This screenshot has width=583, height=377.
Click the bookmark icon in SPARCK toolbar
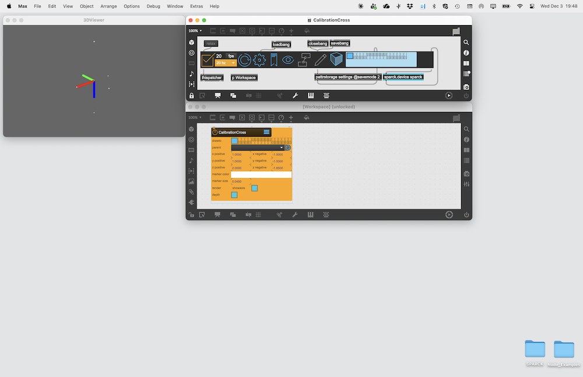pos(273,60)
